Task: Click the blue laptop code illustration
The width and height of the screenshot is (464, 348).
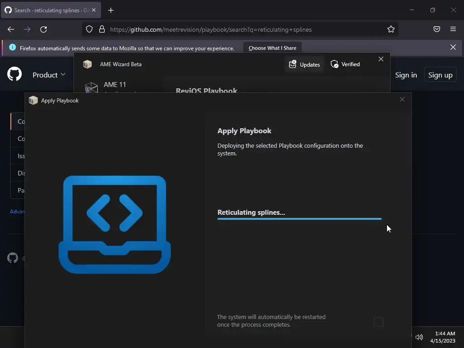Action: coord(115,224)
